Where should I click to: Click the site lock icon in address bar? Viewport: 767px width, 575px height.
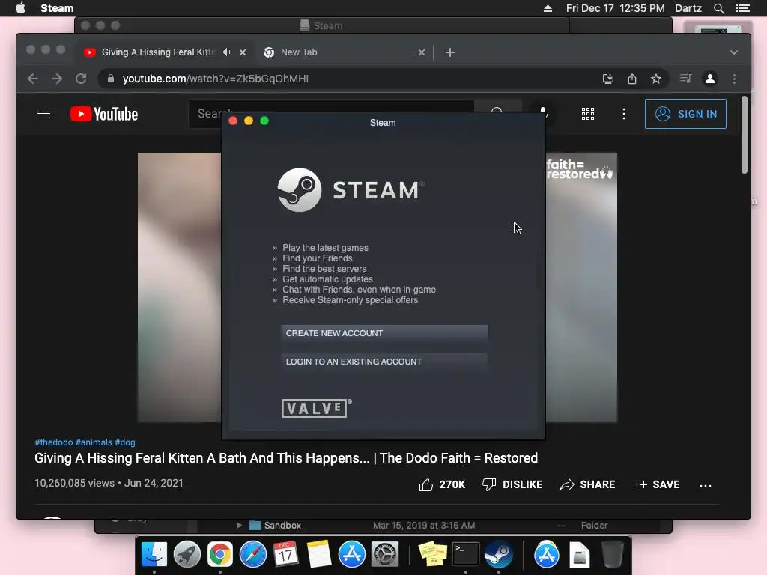[x=111, y=79]
